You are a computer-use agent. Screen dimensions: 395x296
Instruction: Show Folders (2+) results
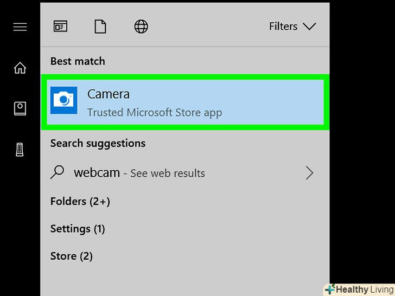(x=80, y=201)
